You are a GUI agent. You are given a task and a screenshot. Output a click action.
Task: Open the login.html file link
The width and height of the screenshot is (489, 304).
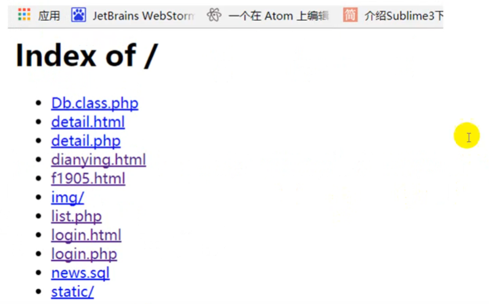click(86, 235)
